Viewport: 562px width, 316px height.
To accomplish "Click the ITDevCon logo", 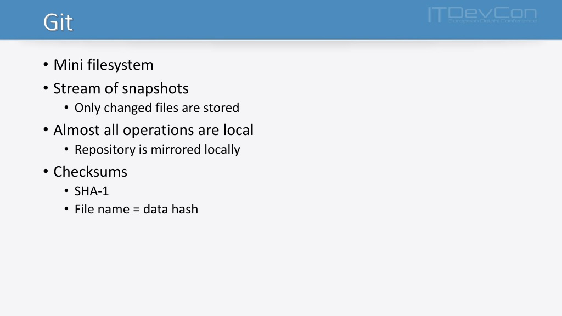I will coord(482,15).
